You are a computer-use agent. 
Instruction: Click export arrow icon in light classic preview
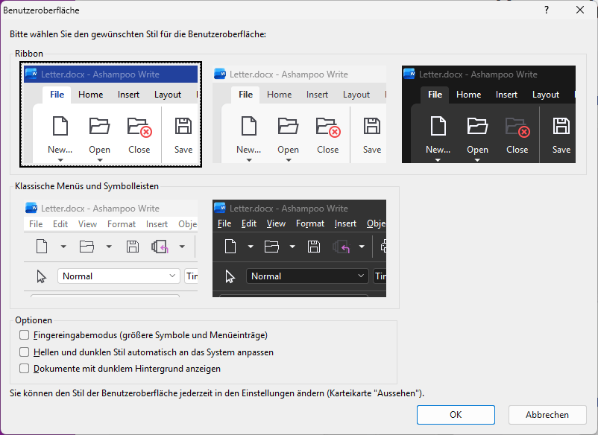click(x=160, y=247)
